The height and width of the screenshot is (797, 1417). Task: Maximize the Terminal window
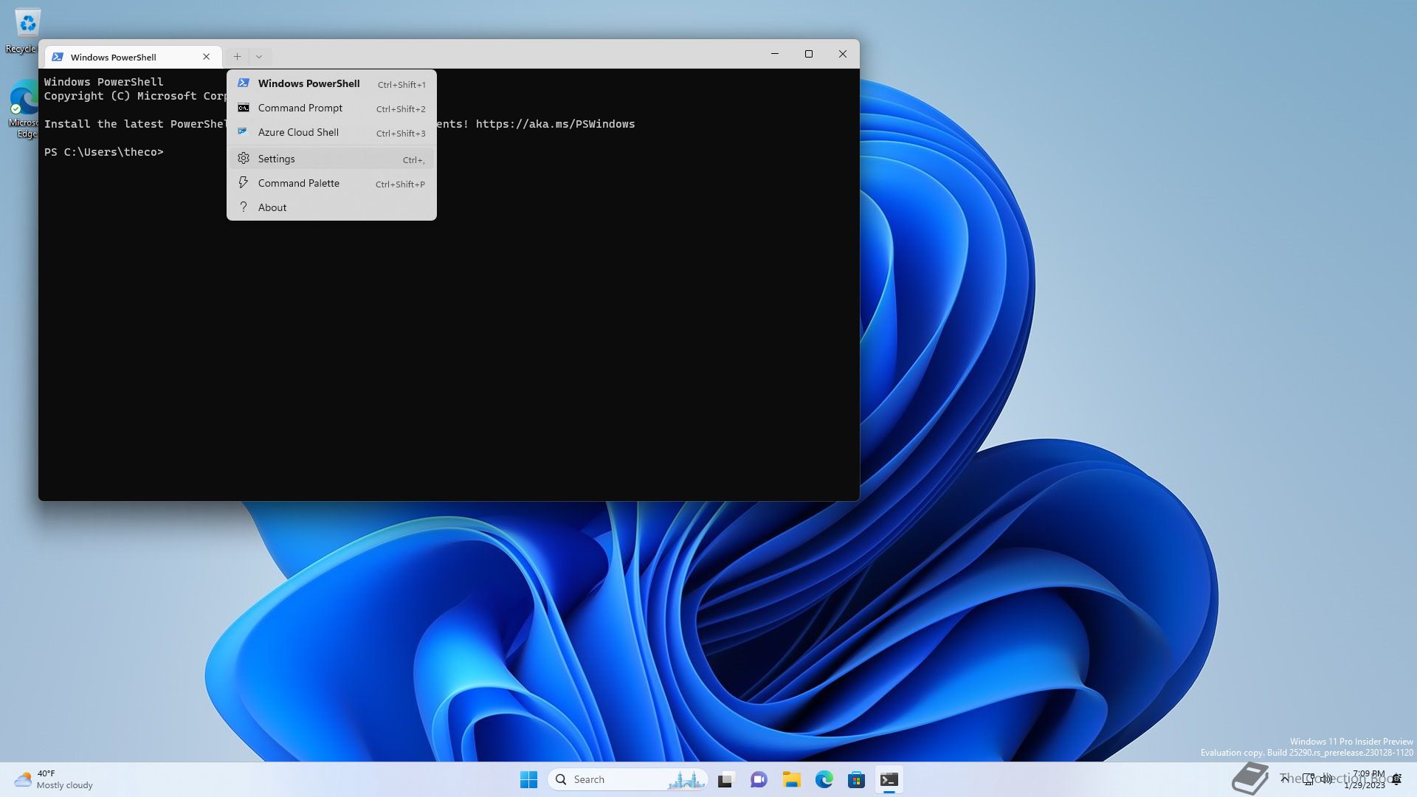point(809,54)
